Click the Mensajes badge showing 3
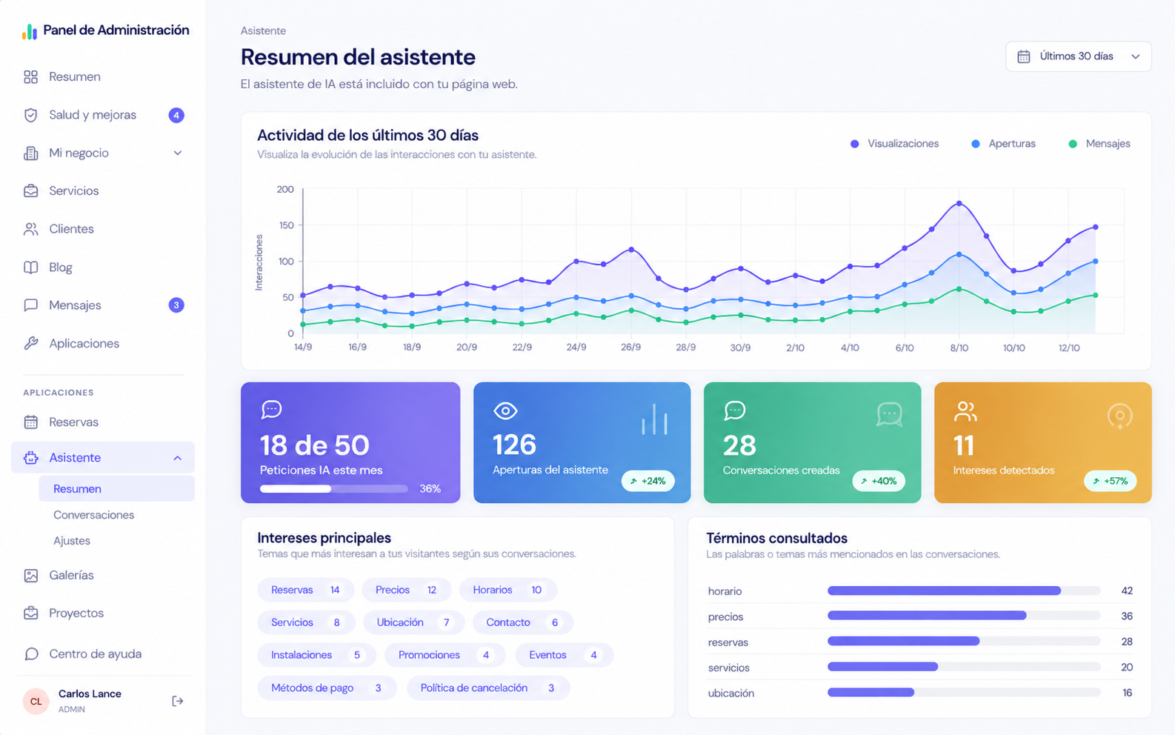The width and height of the screenshot is (1175, 735). point(176,305)
